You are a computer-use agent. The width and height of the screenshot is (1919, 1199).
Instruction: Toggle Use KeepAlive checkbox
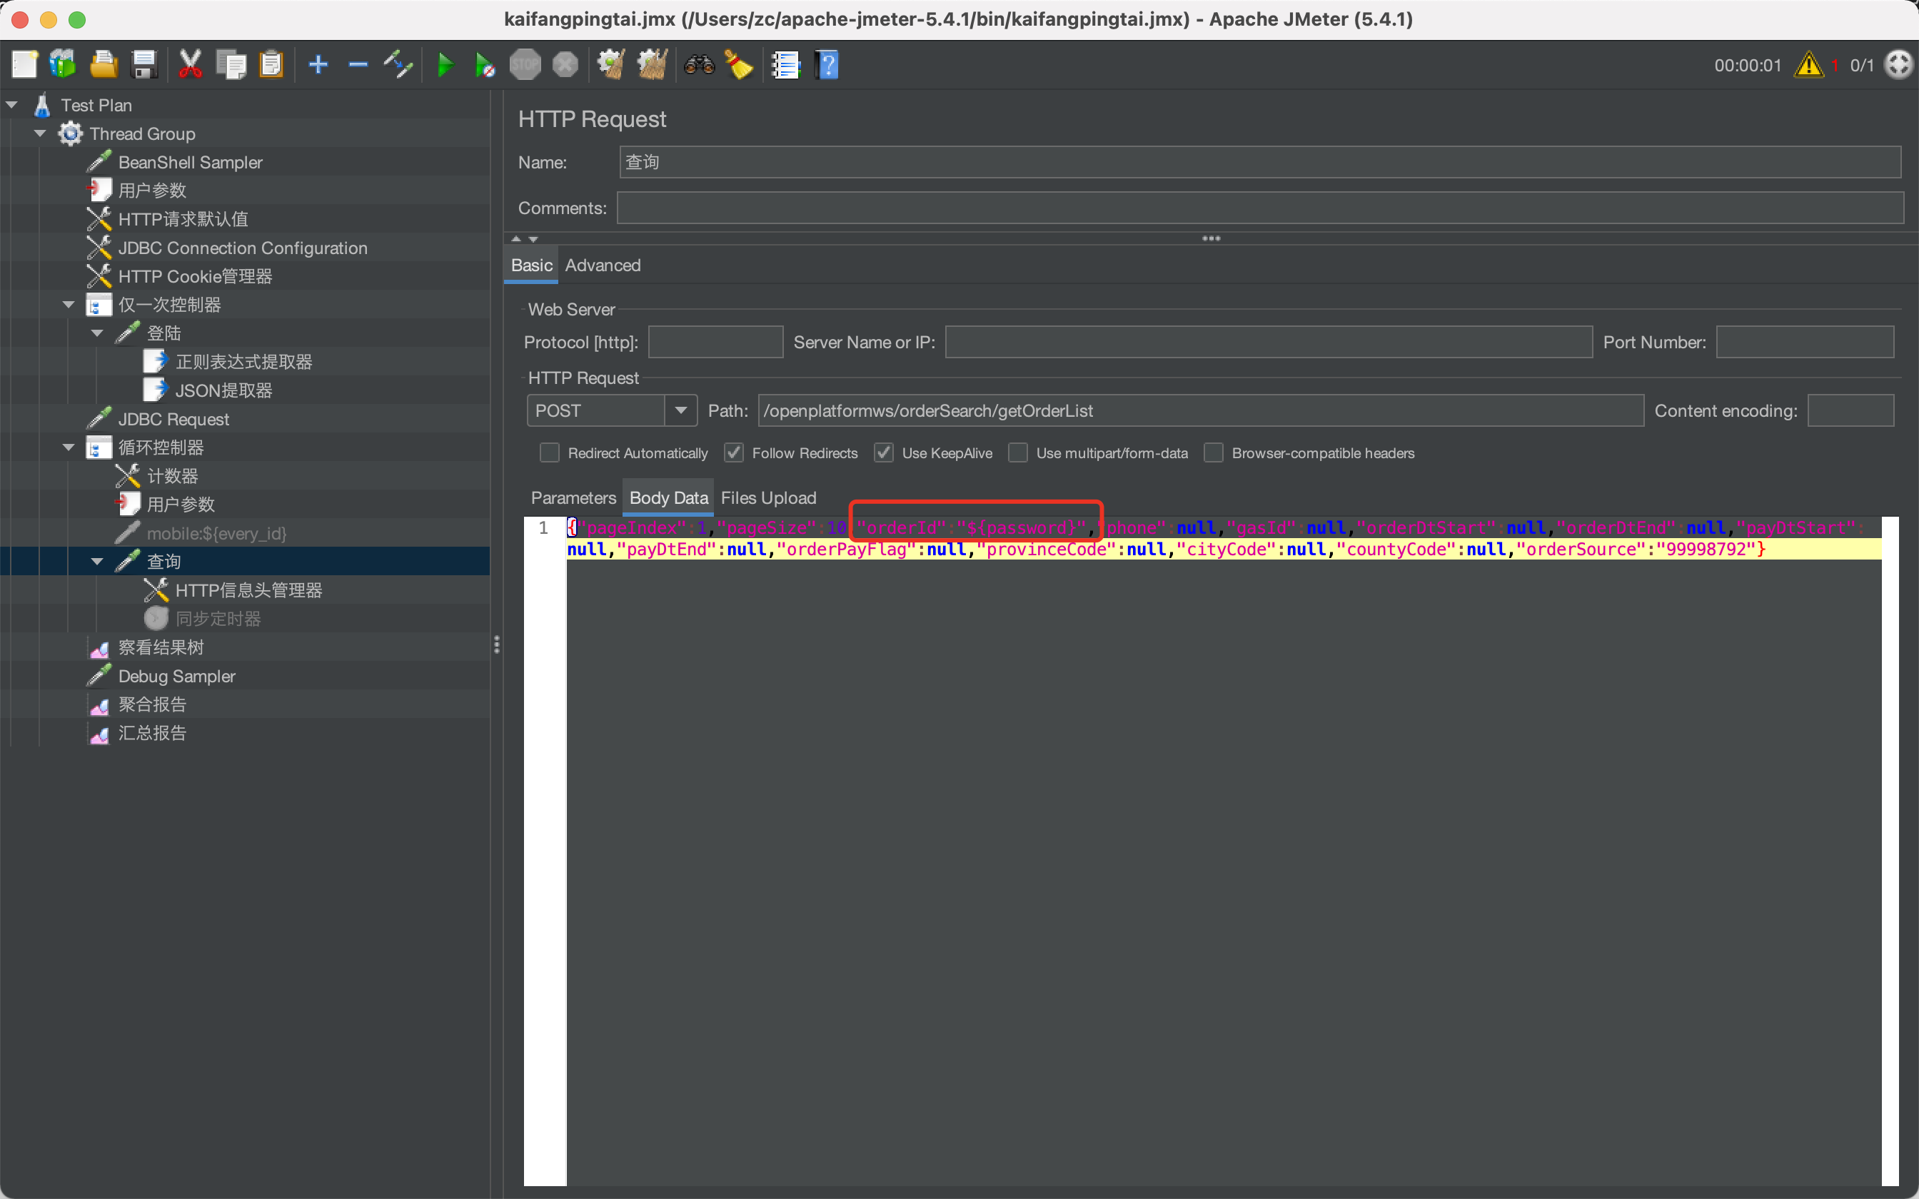tap(883, 452)
